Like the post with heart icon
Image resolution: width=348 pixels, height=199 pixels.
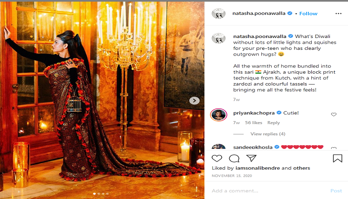(x=217, y=158)
